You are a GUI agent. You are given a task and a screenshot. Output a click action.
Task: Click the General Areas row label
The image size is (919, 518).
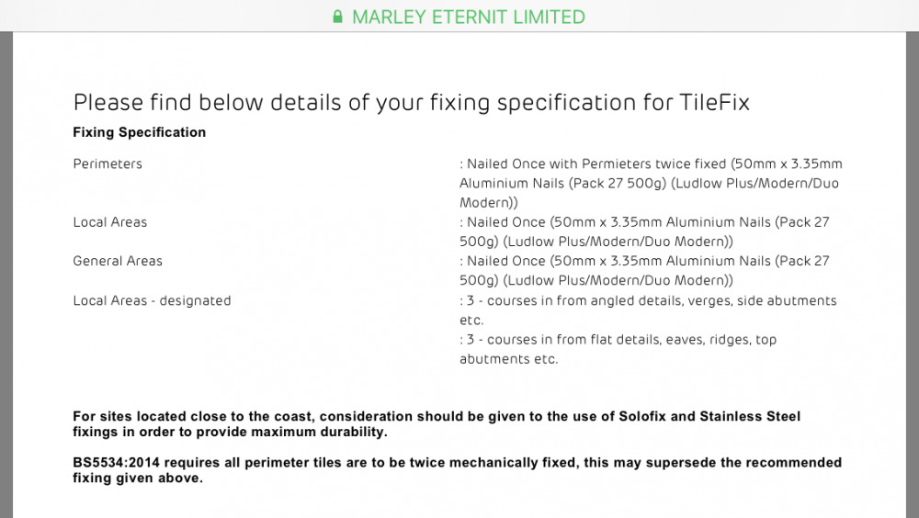tap(118, 261)
